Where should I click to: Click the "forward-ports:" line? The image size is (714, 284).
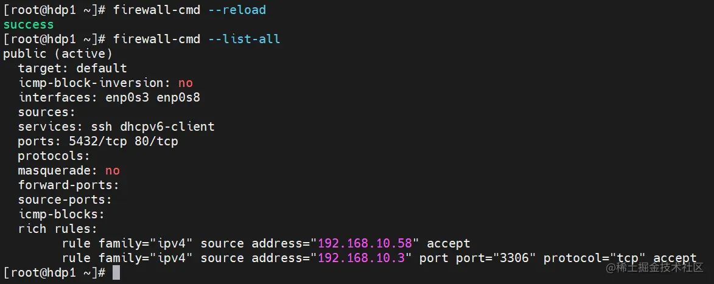coord(69,185)
